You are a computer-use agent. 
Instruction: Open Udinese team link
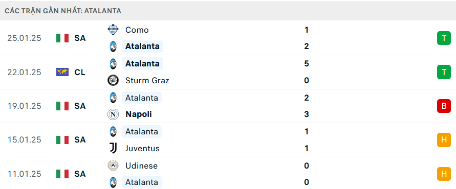click(x=141, y=166)
